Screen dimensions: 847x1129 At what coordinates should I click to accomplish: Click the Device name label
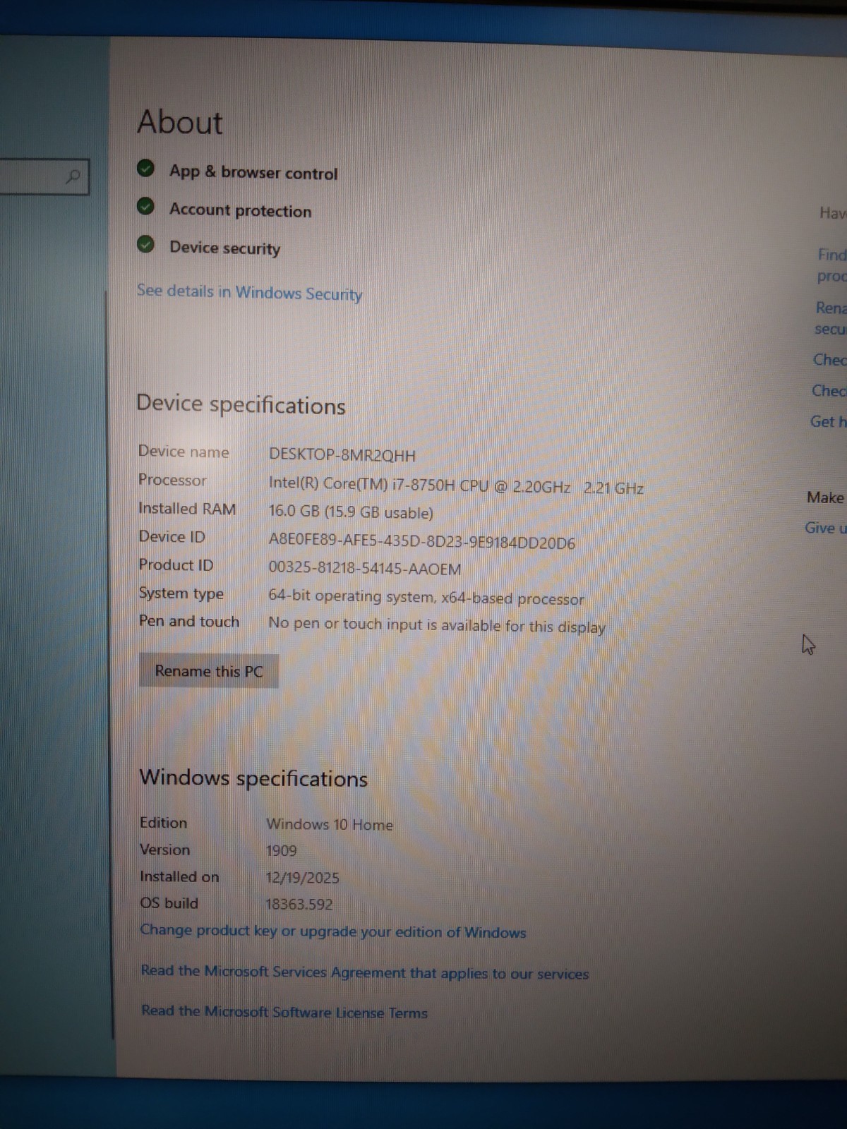click(x=184, y=452)
